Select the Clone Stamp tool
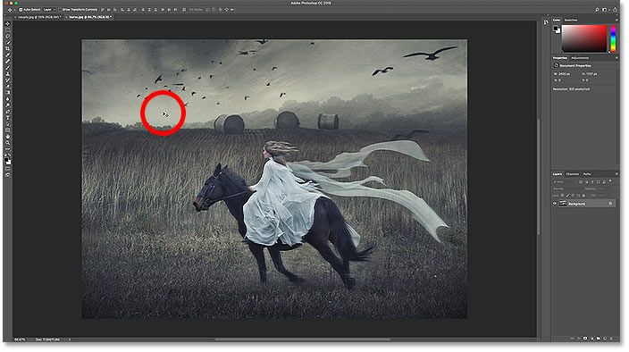The image size is (629, 352). tap(8, 74)
